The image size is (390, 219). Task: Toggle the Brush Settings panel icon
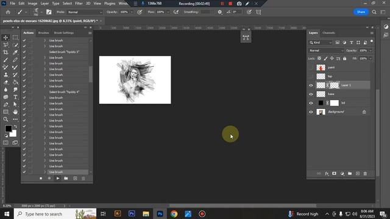coord(49,12)
